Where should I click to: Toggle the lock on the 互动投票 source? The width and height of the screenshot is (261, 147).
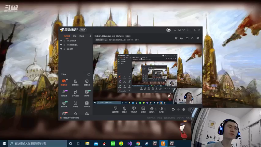coord(64,41)
